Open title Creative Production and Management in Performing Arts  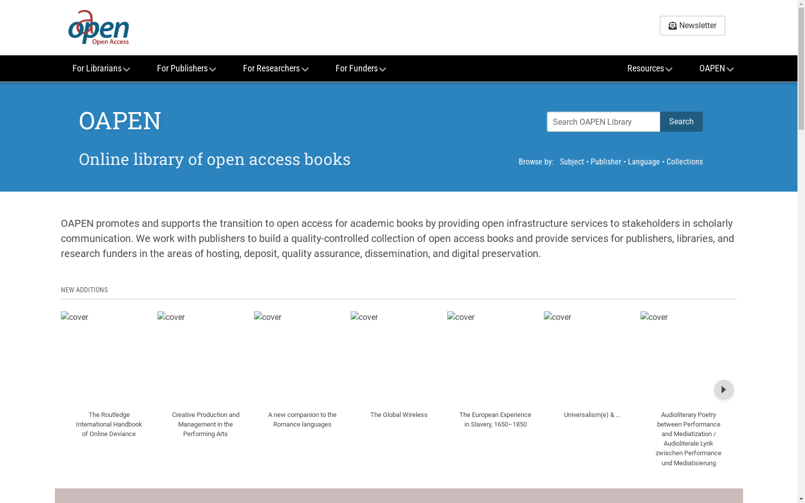[206, 425]
